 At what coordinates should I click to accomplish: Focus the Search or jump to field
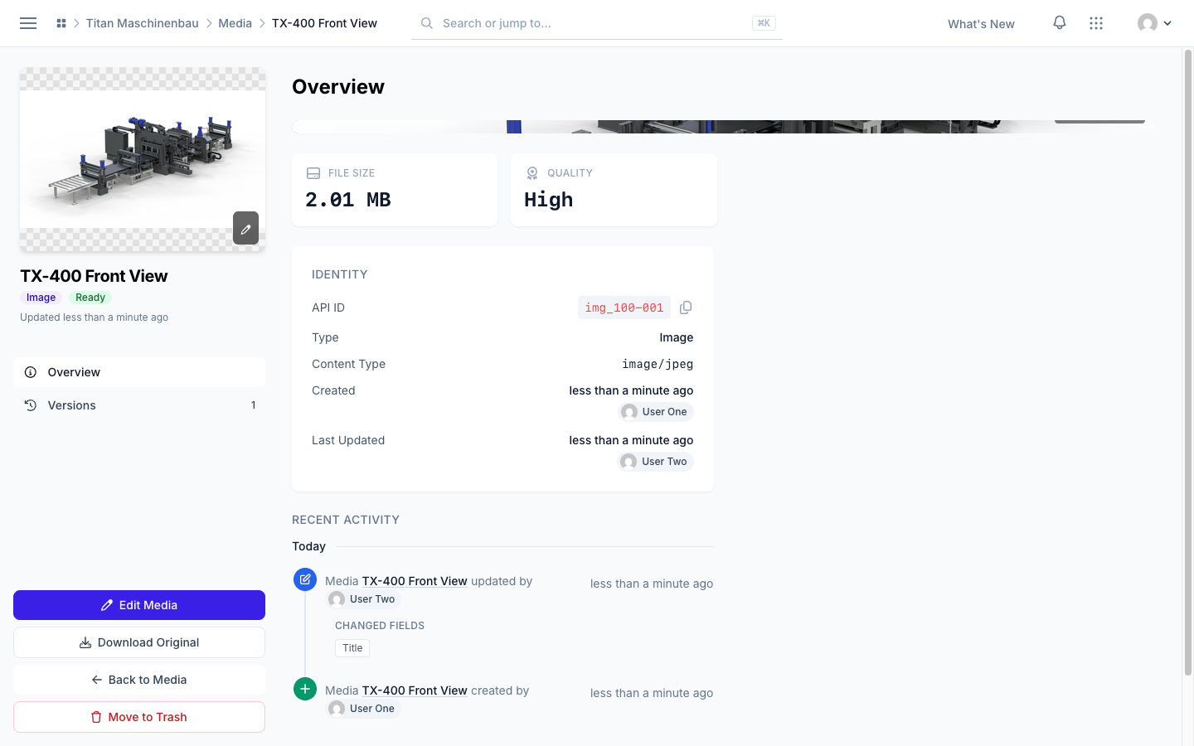pos(597,23)
